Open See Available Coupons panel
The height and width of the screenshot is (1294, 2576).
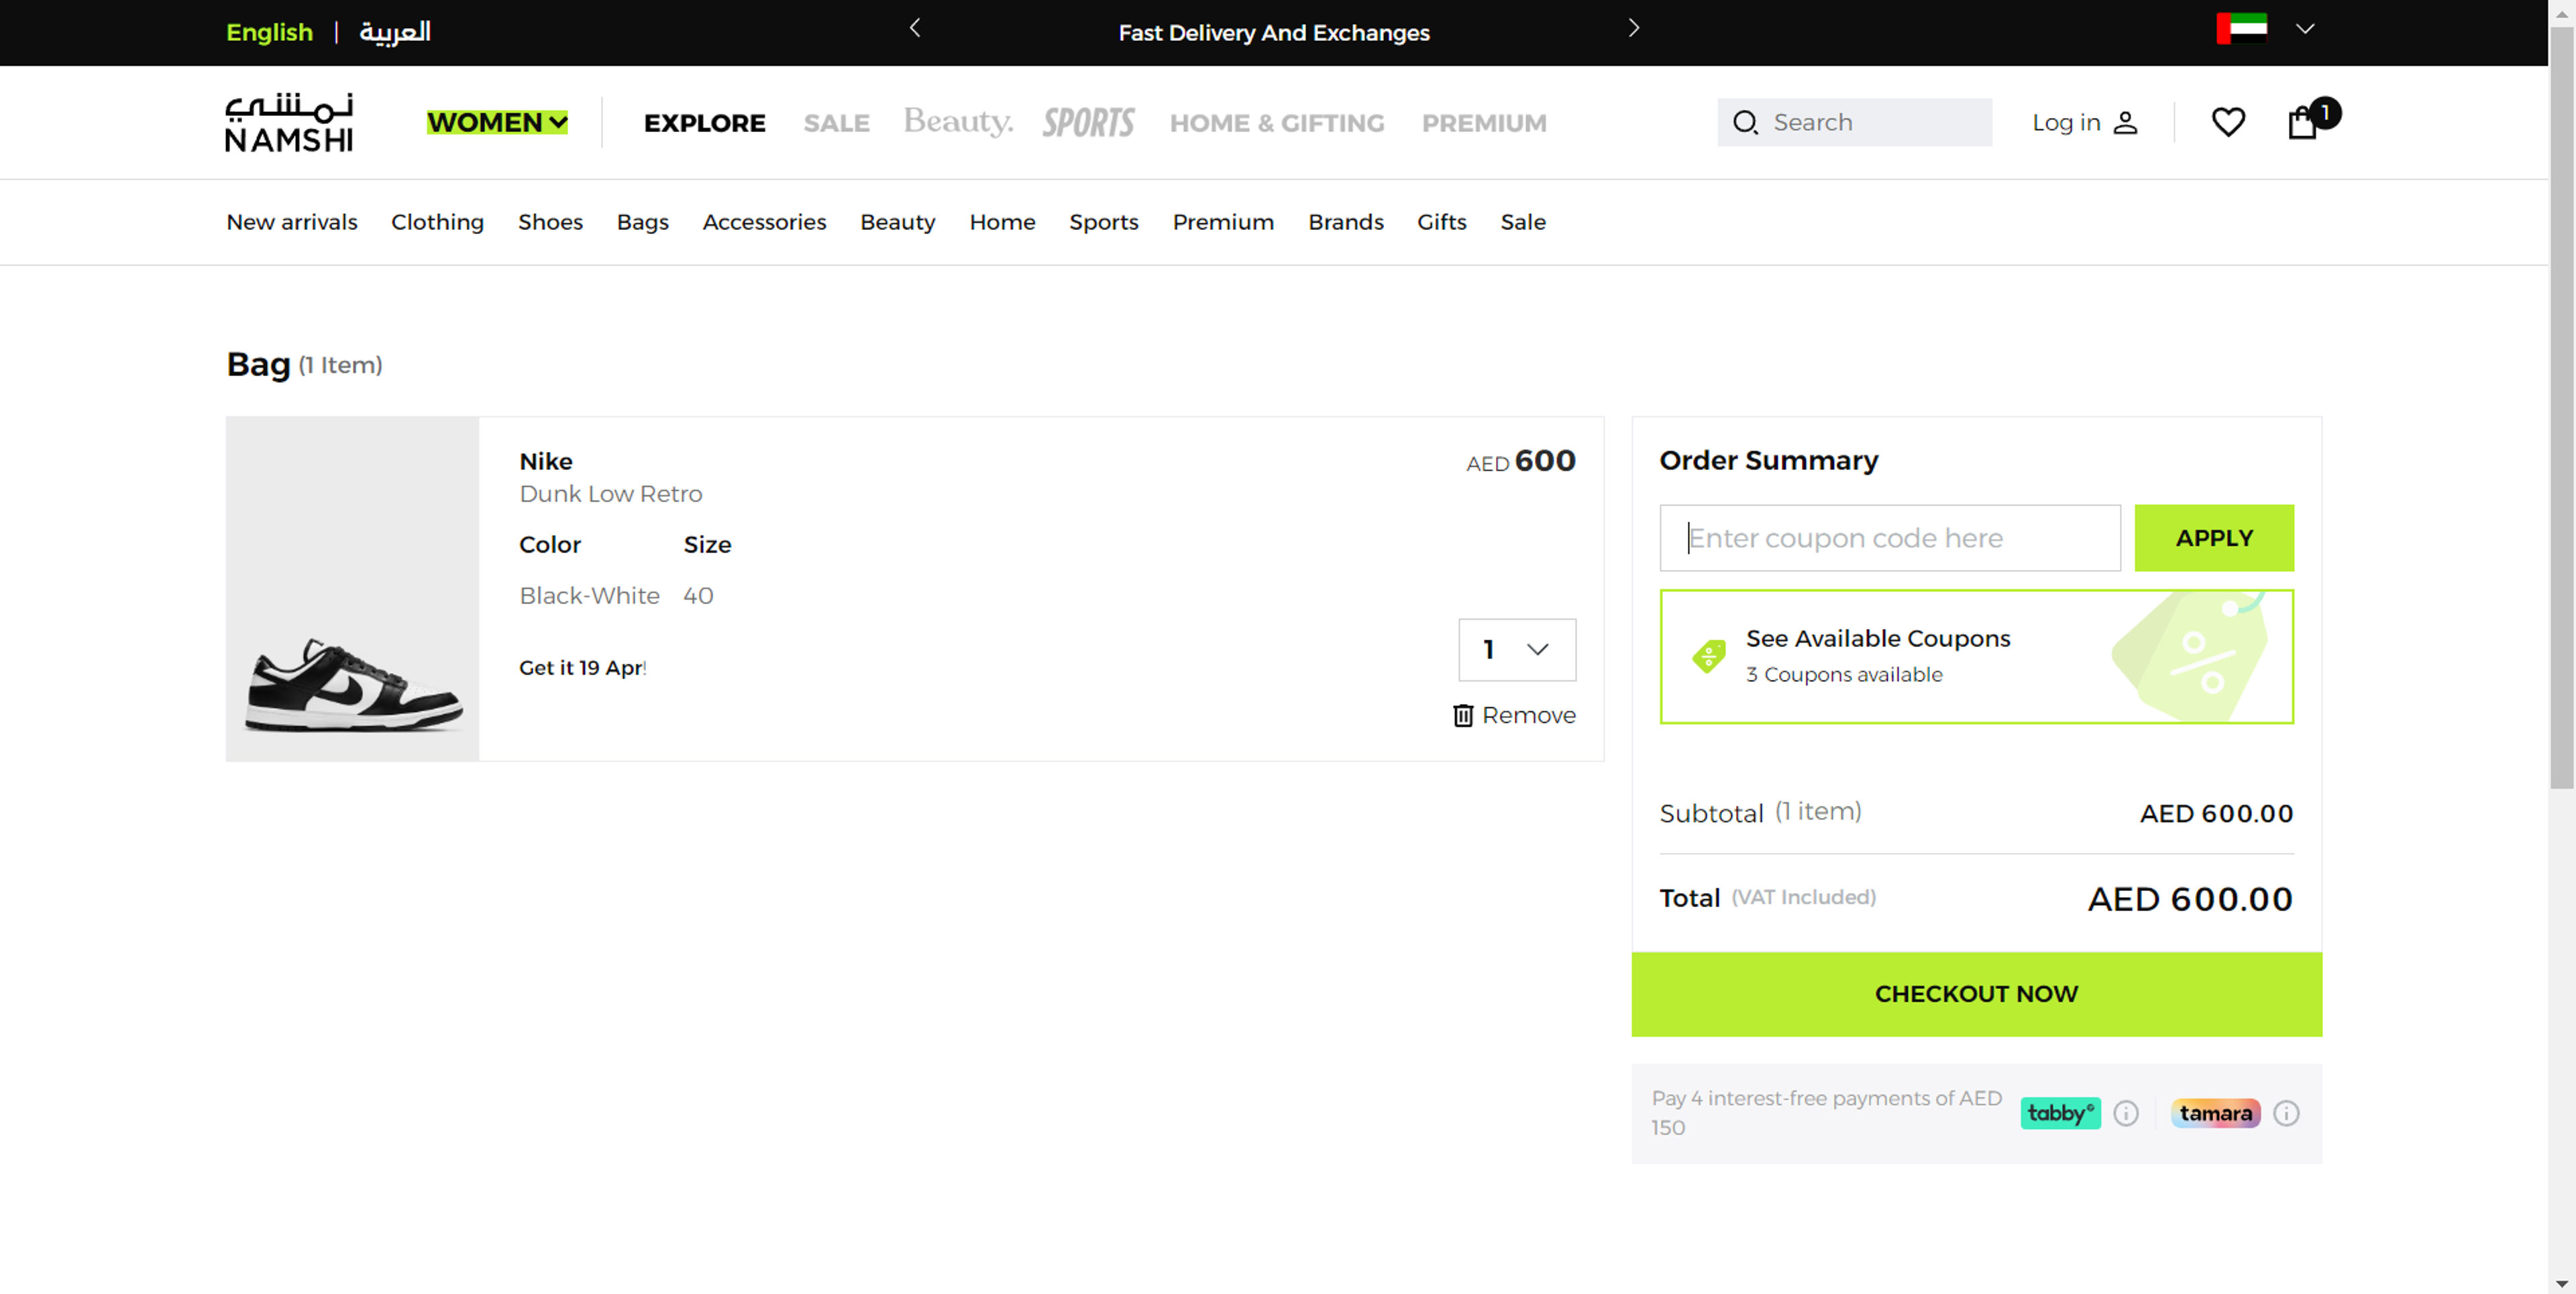pyautogui.click(x=1976, y=656)
